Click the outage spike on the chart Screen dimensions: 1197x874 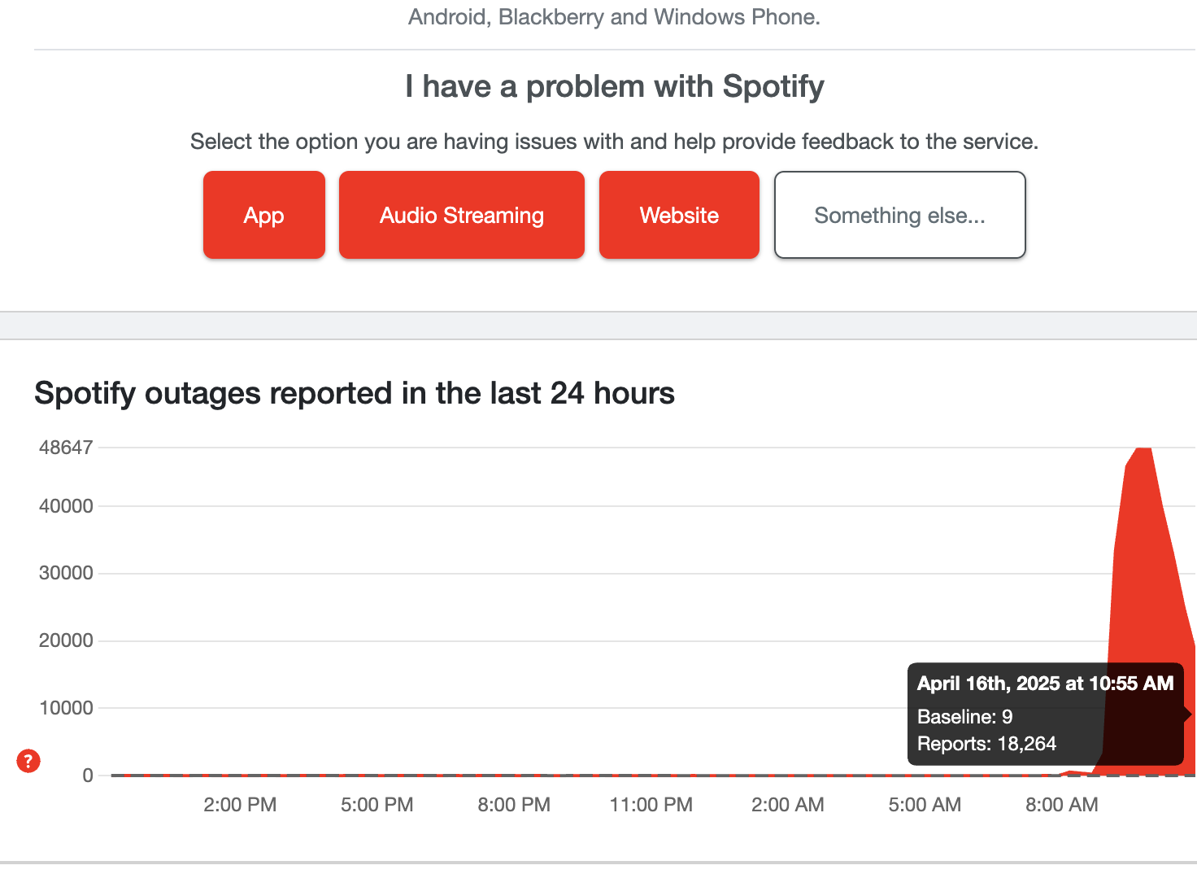[1143, 529]
